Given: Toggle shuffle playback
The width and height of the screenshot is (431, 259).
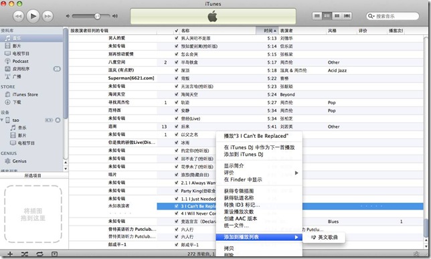Looking at the screenshot, I should click(25, 254).
